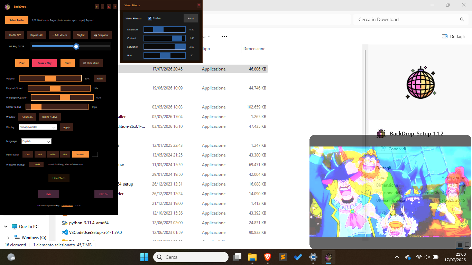Open Sublime Text from the taskbar
The width and height of the screenshot is (472, 265).
(x=283, y=257)
